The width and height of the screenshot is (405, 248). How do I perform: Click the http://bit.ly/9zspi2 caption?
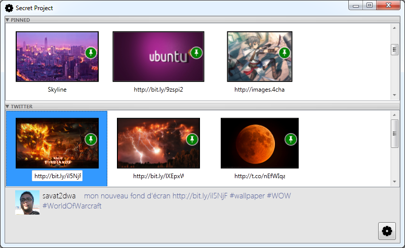tap(158, 90)
